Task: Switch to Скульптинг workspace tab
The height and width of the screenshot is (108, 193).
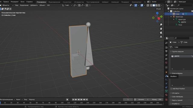Action: click(x=67, y=2)
